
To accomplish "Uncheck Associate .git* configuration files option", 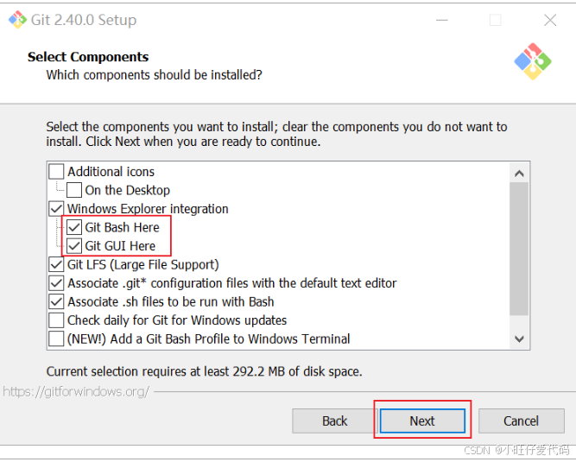I will point(56,282).
